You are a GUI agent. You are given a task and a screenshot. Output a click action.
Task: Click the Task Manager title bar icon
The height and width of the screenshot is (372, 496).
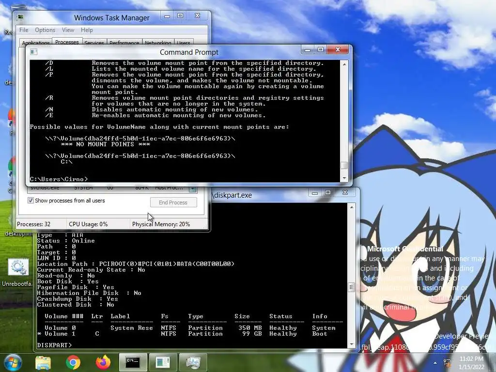(20, 16)
